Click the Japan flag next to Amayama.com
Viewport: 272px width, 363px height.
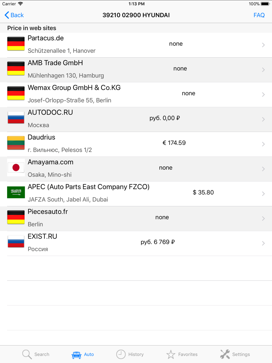pos(16,168)
